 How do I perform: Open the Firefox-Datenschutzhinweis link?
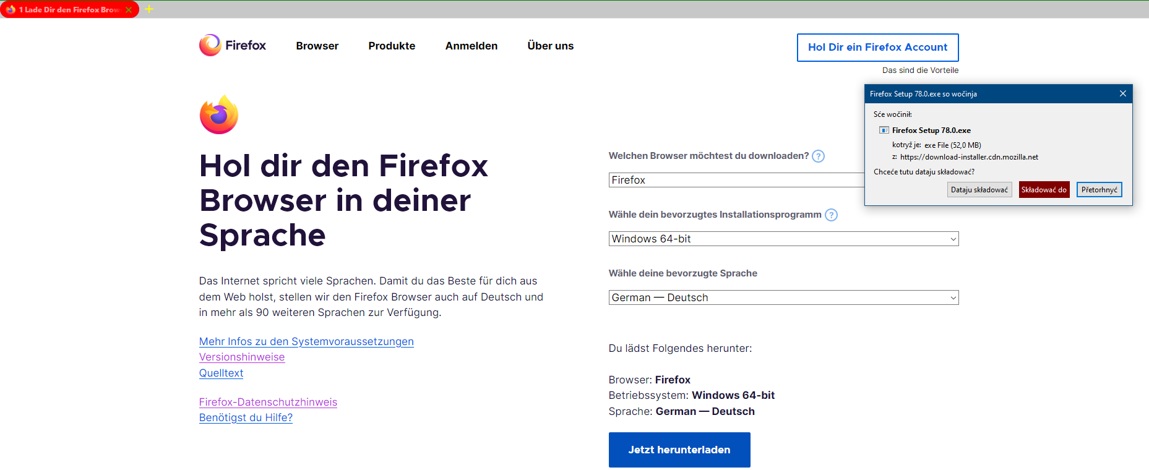click(x=268, y=402)
